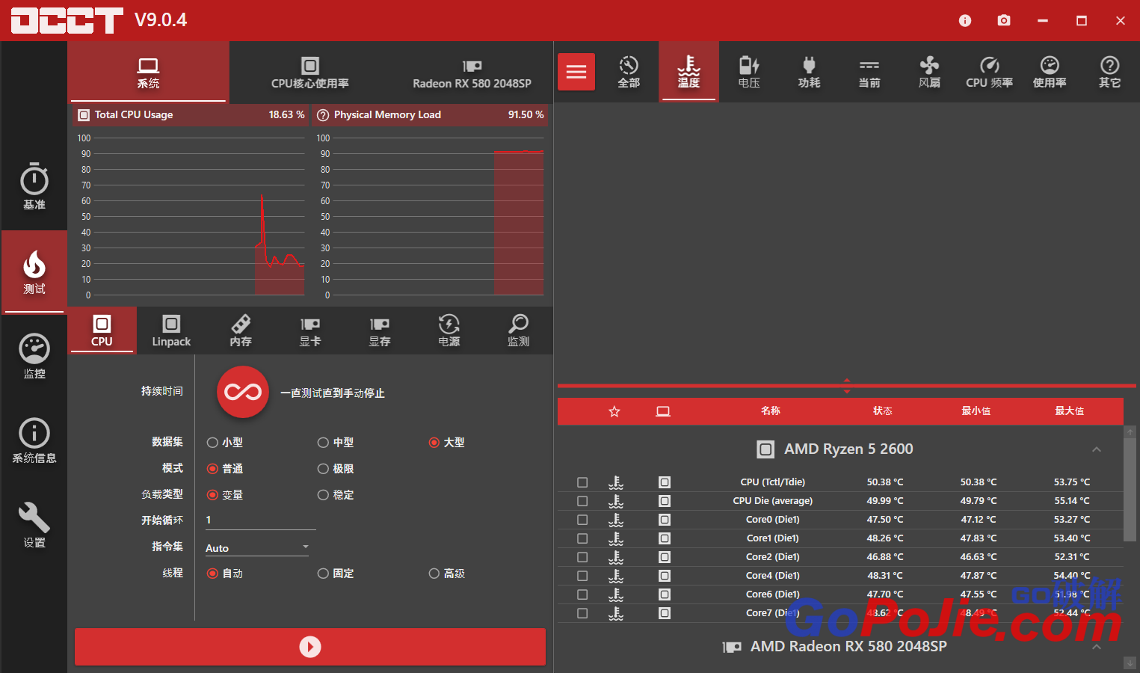The width and height of the screenshot is (1140, 673).
Task: Select the Linpack test tab
Action: [171, 331]
